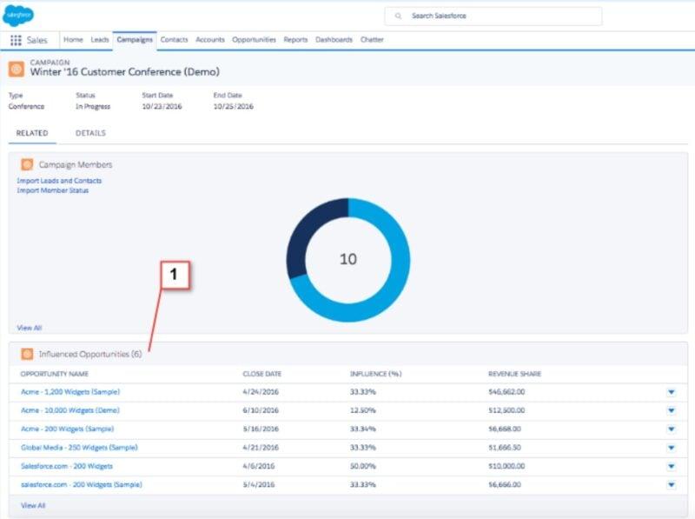Click View All under Campaign Members
695x519 pixels.
30,328
